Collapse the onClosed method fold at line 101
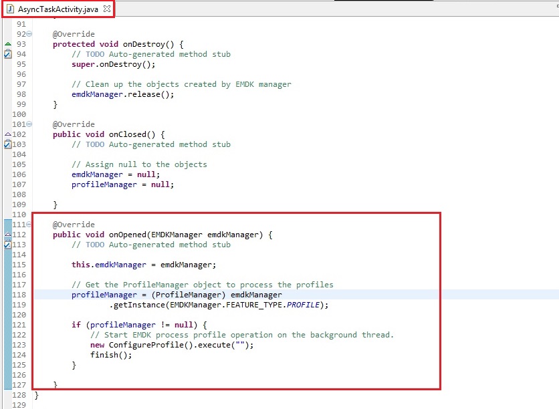 pyautogui.click(x=29, y=124)
